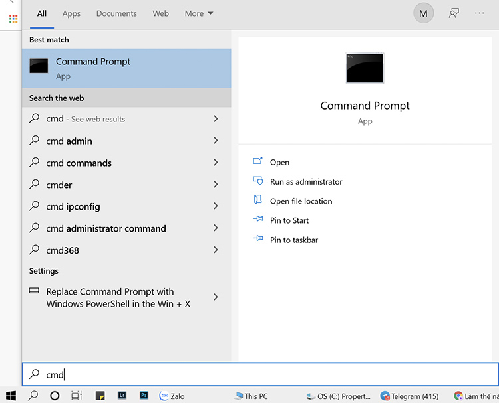Launch Photoshop from the taskbar
The image size is (499, 403).
144,396
